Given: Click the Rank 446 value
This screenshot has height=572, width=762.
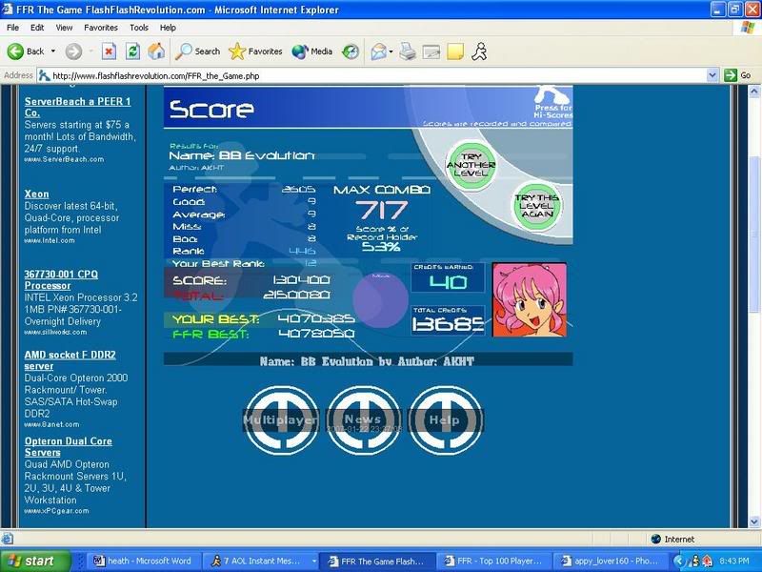Looking at the screenshot, I should pyautogui.click(x=302, y=251).
